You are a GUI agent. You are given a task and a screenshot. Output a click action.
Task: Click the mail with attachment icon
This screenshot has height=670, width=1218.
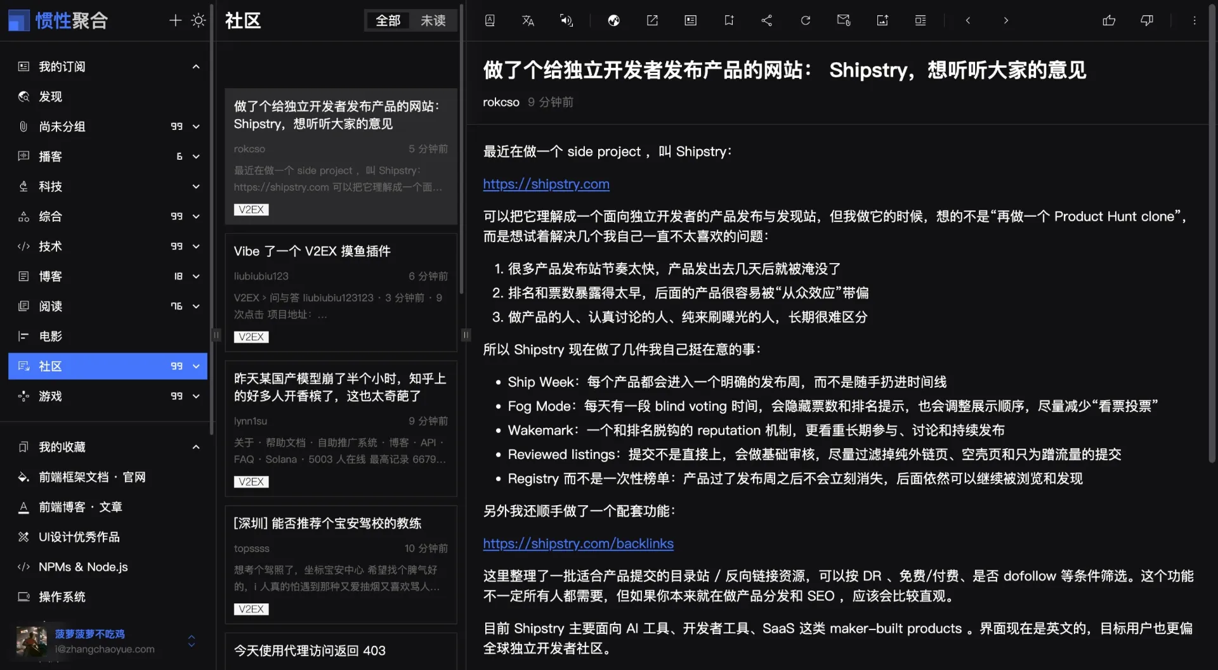pyautogui.click(x=844, y=20)
